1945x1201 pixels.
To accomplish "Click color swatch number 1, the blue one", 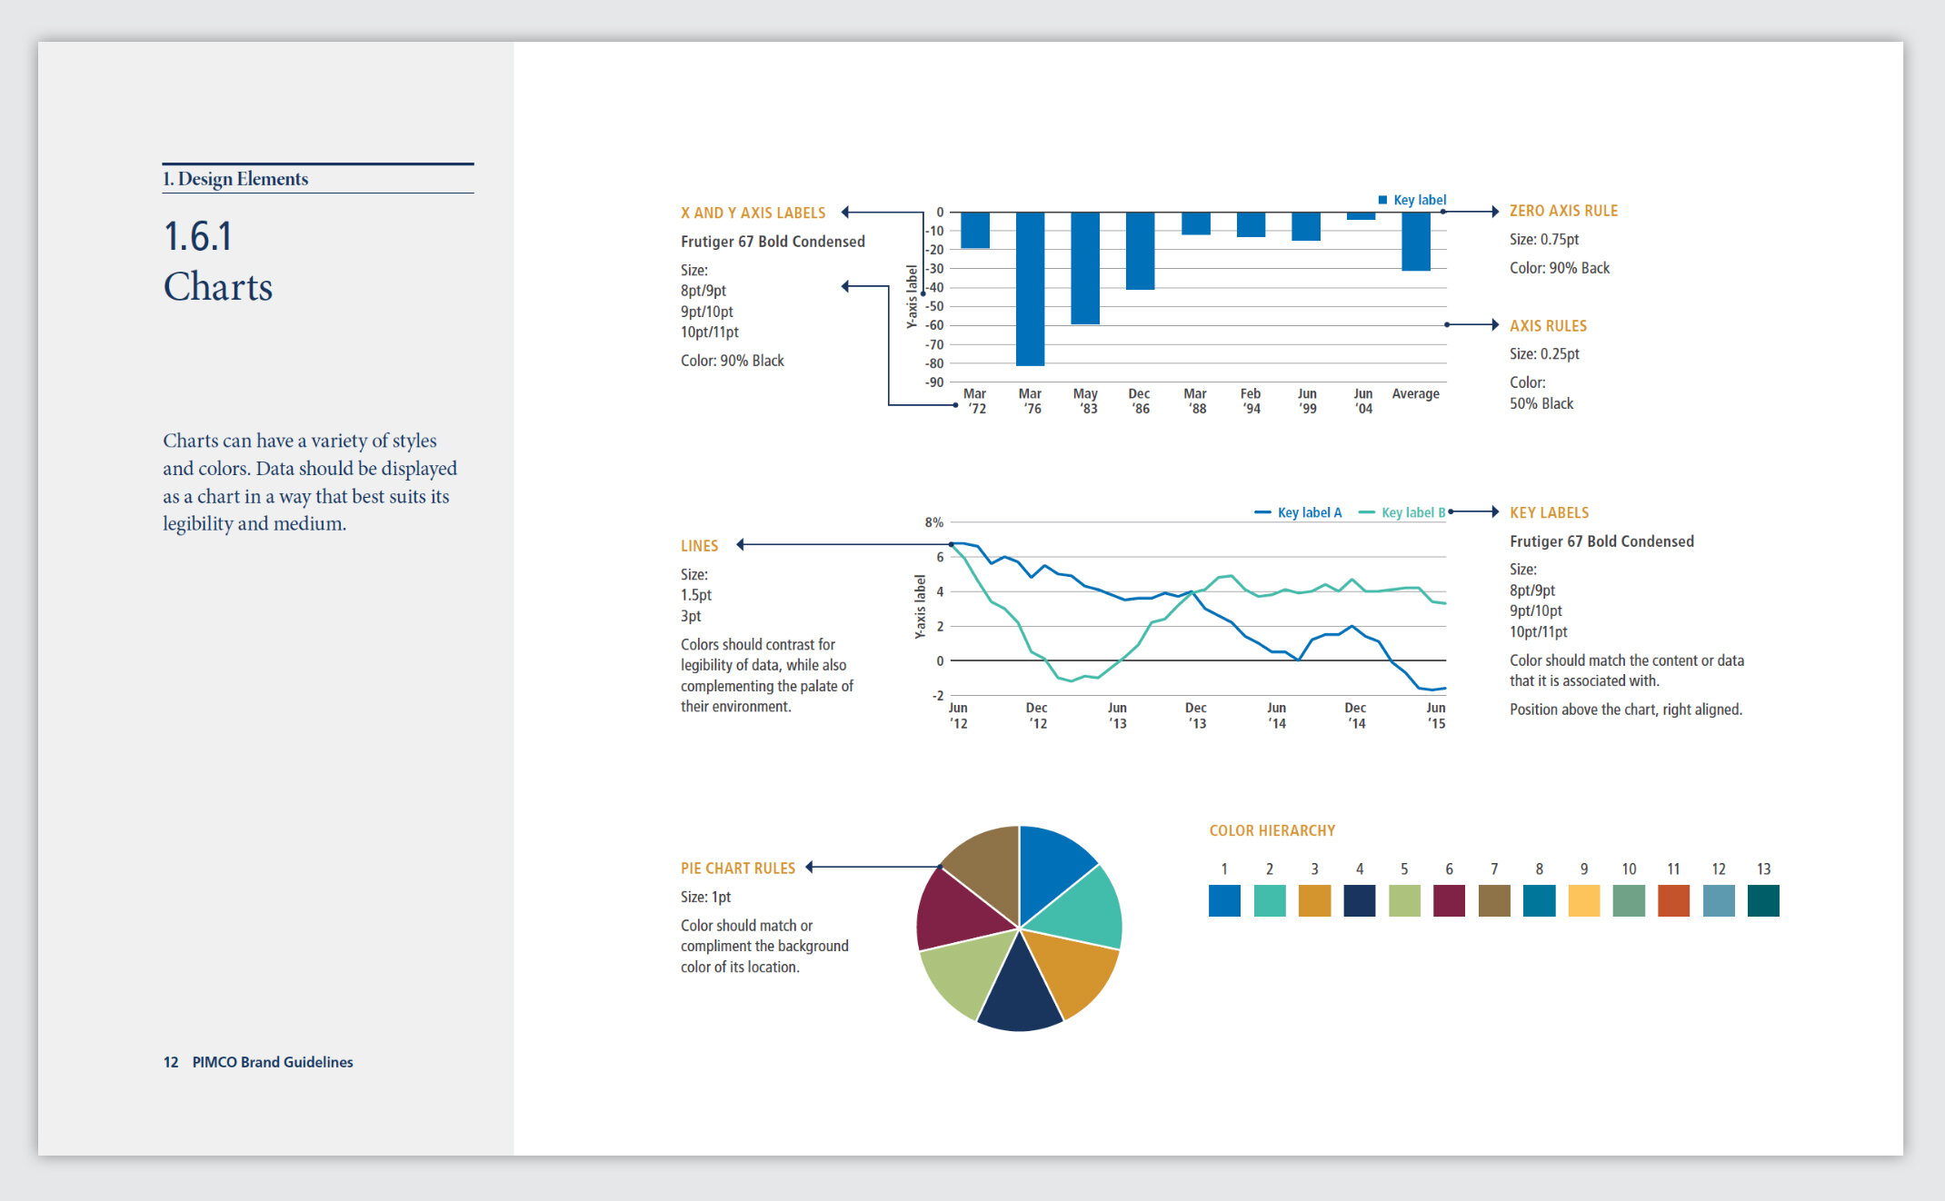I will point(1224,900).
